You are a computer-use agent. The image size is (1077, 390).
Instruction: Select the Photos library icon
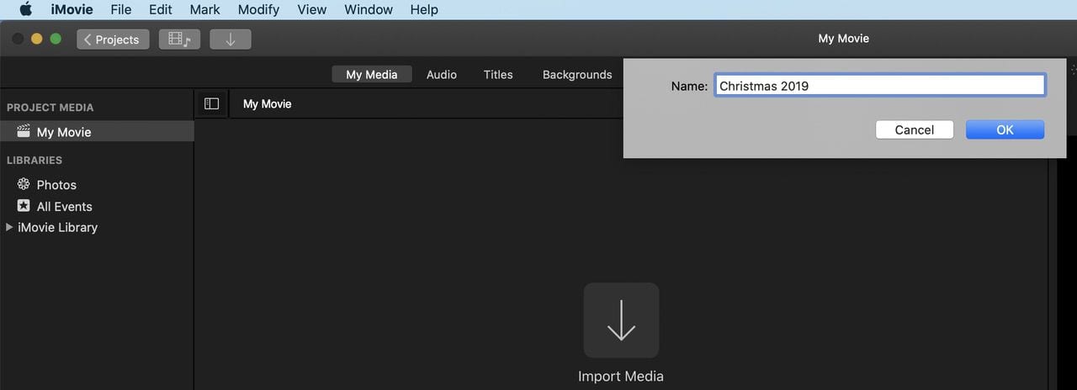(24, 184)
